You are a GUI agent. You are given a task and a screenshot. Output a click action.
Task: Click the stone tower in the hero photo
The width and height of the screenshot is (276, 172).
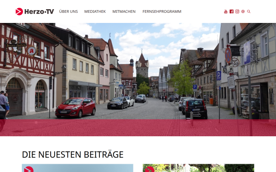142,65
